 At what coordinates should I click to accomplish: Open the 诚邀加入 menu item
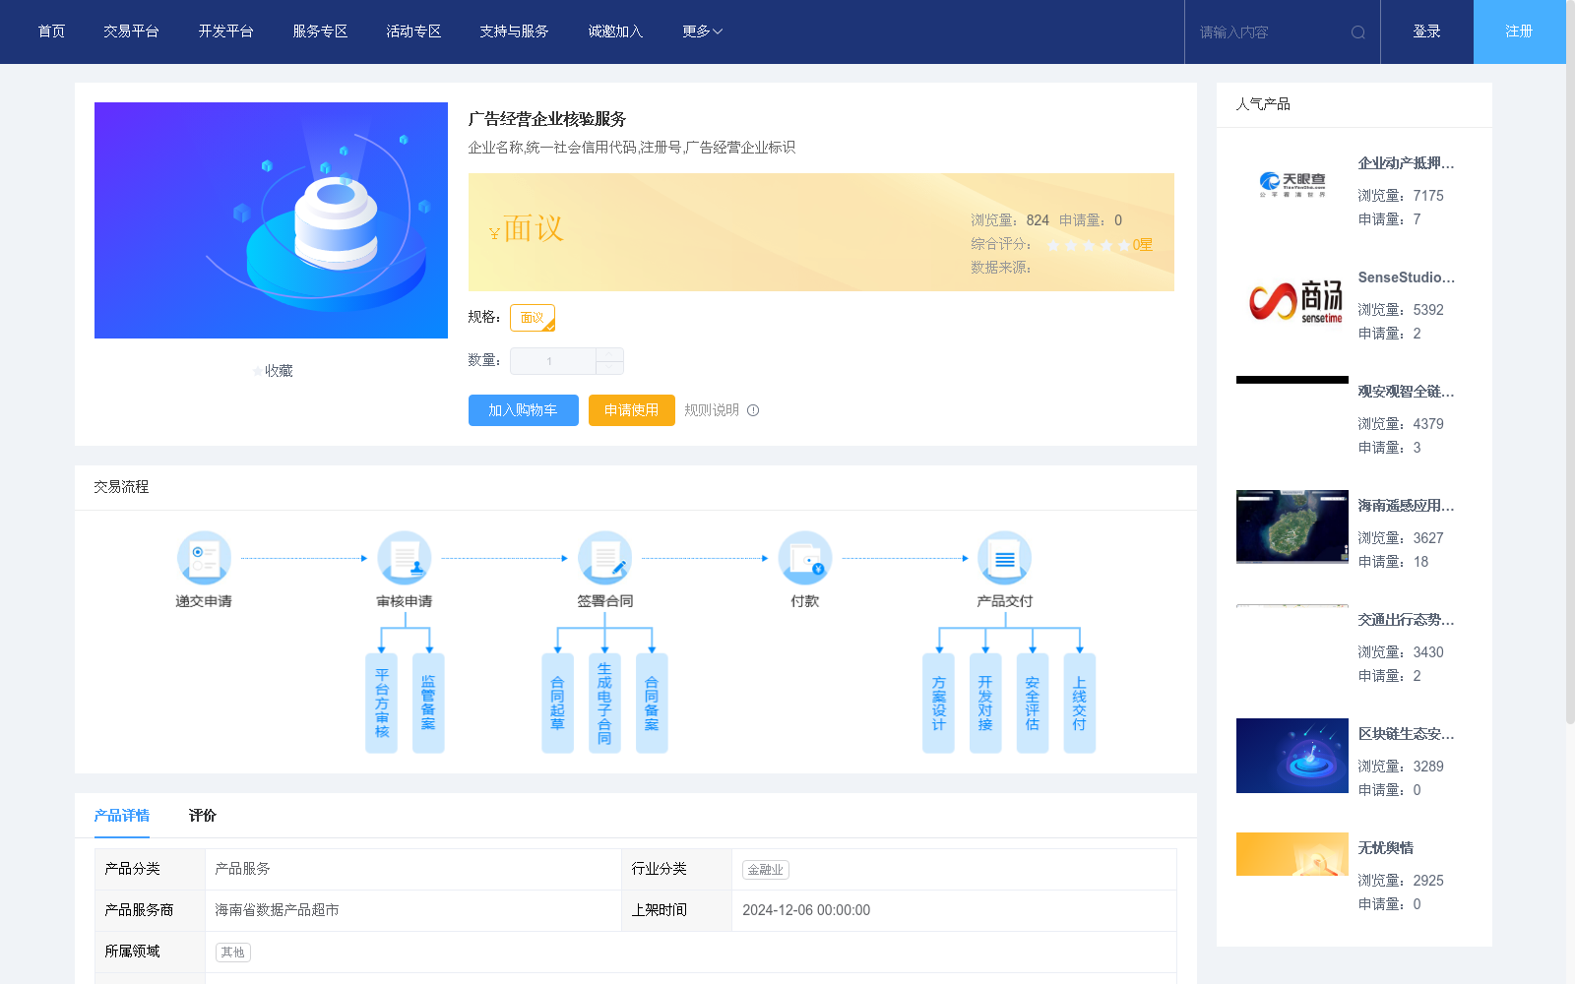coord(615,31)
